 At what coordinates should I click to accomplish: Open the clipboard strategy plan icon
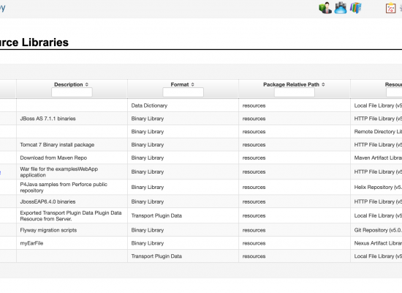391,8
